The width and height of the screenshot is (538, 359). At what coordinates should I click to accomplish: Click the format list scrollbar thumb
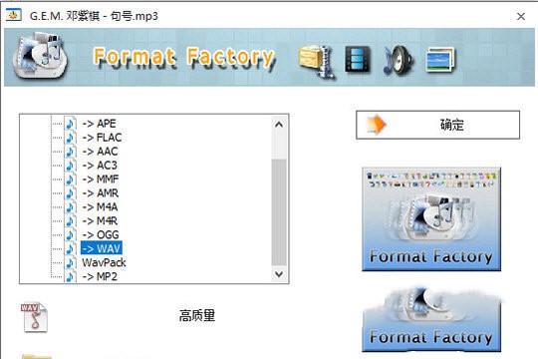pos(279,212)
